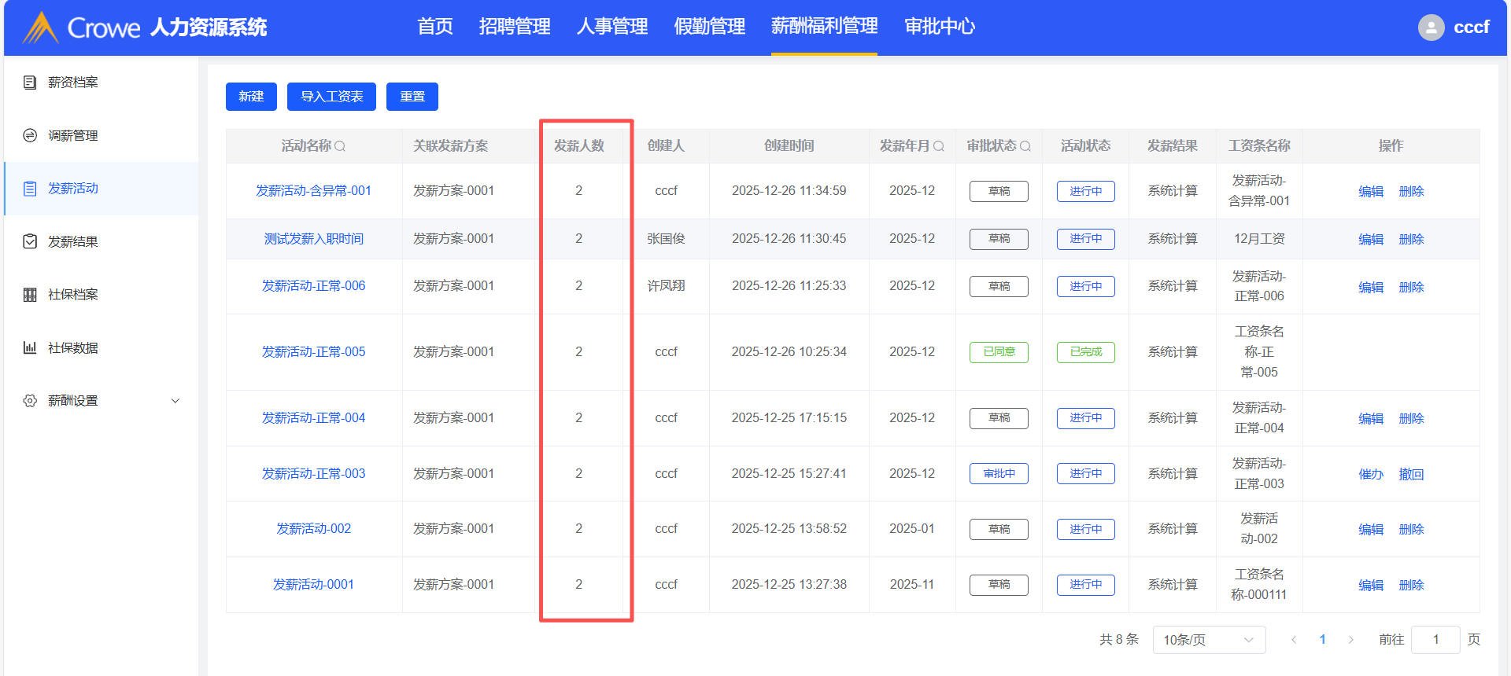Image resolution: width=1511 pixels, height=676 pixels.
Task: Click the 调薪管理 sidebar icon
Action: pyautogui.click(x=30, y=135)
